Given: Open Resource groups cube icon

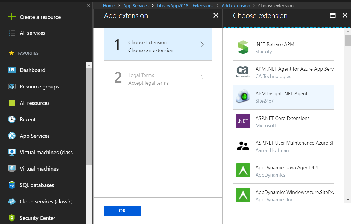Looking at the screenshot, I should 12,87.
